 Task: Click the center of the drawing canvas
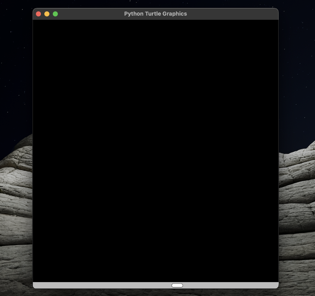(155, 150)
